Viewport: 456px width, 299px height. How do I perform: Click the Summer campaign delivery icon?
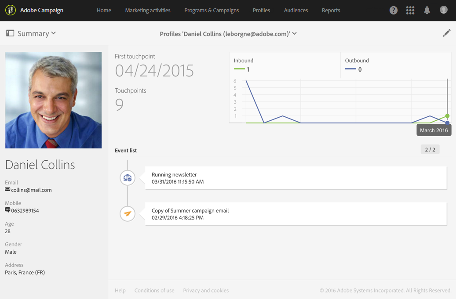click(128, 214)
